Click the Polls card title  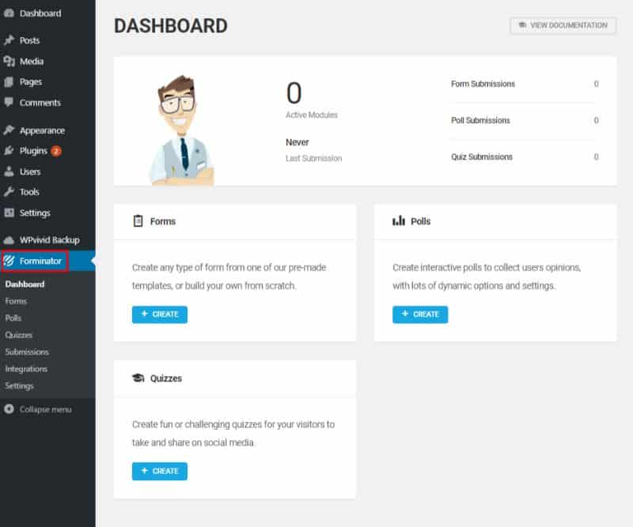click(x=421, y=221)
